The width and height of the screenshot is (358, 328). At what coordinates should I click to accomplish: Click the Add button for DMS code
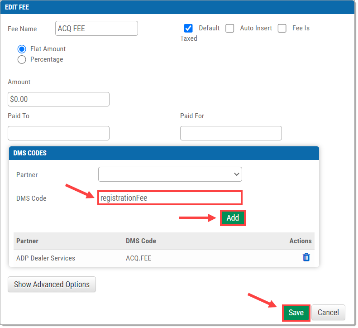point(233,218)
